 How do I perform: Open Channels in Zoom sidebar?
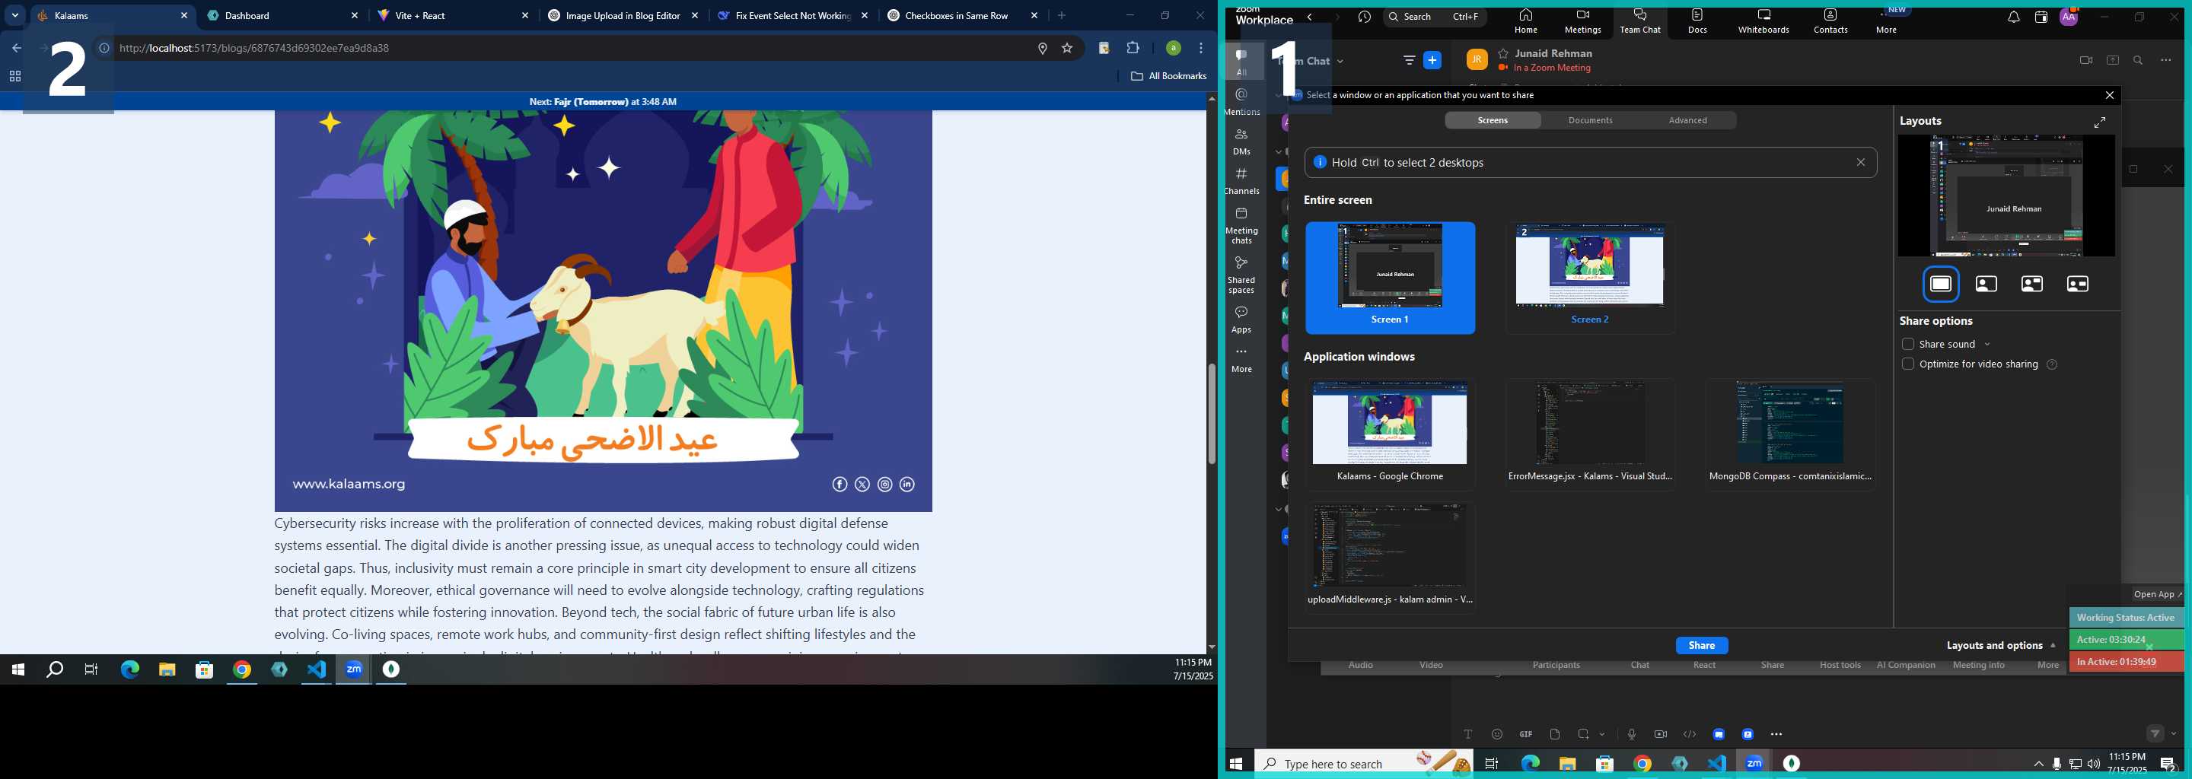pyautogui.click(x=1241, y=181)
